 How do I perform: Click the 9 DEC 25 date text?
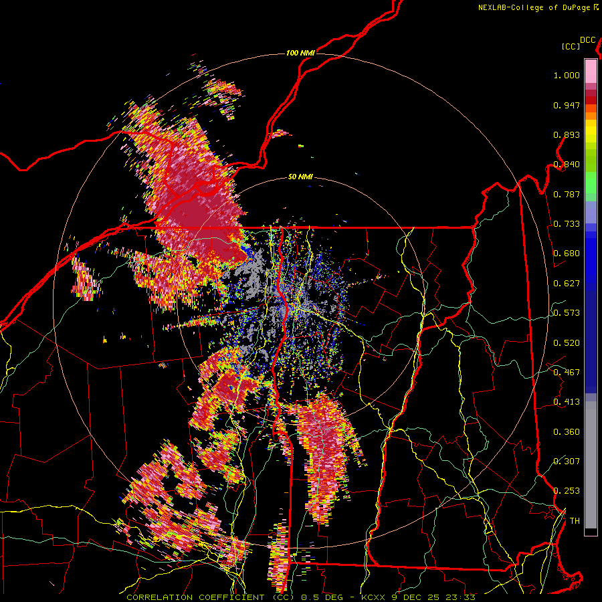tap(415, 597)
